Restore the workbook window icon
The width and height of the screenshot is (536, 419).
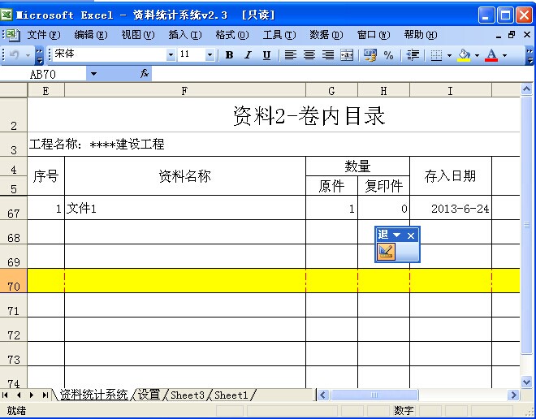pyautogui.click(x=512, y=35)
